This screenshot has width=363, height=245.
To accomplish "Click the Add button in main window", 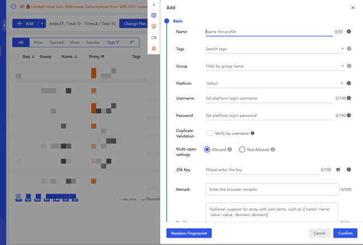I will [25, 23].
